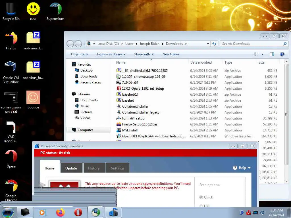Expand the view options dropdown arrow
Viewport: 291px width, 218px height.
click(262, 54)
